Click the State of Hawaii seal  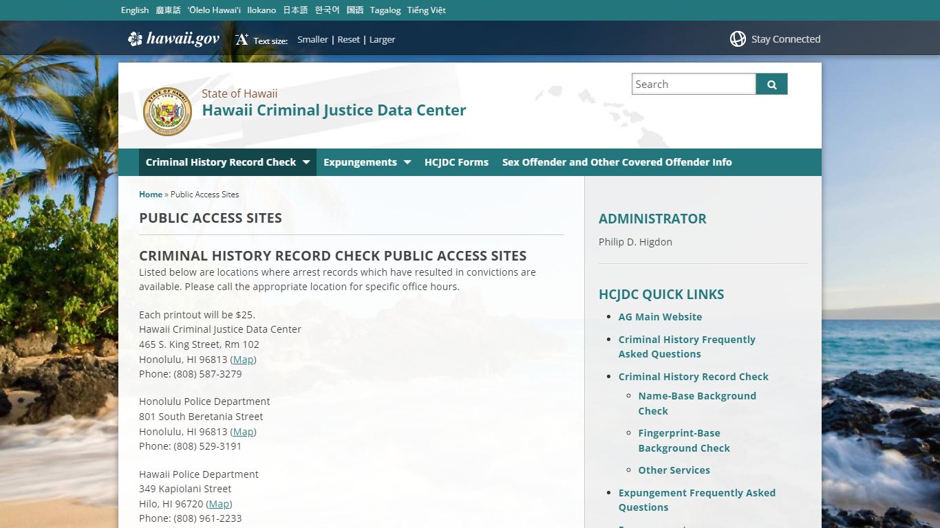click(x=167, y=111)
